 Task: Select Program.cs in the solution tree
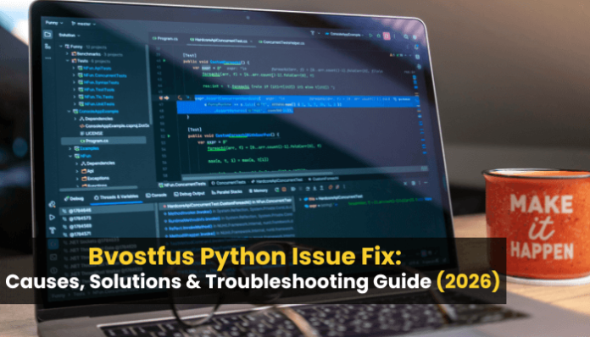click(x=104, y=141)
